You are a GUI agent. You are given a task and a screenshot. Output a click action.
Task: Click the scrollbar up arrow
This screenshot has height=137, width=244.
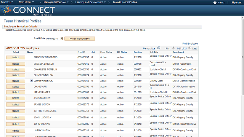[x=242, y=18]
